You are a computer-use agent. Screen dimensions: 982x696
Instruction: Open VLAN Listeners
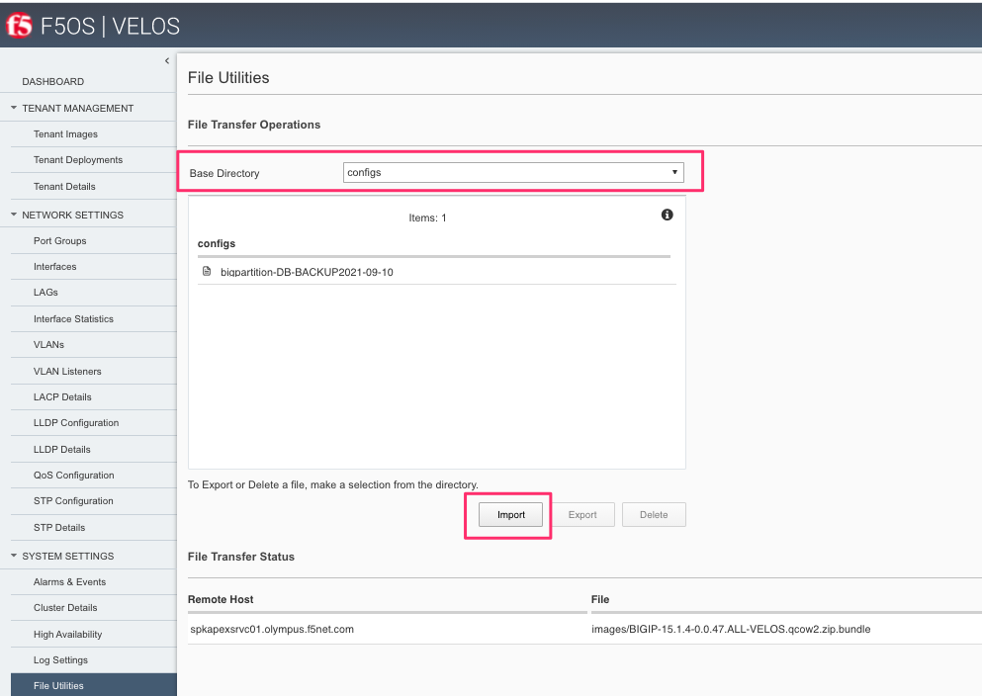click(67, 371)
